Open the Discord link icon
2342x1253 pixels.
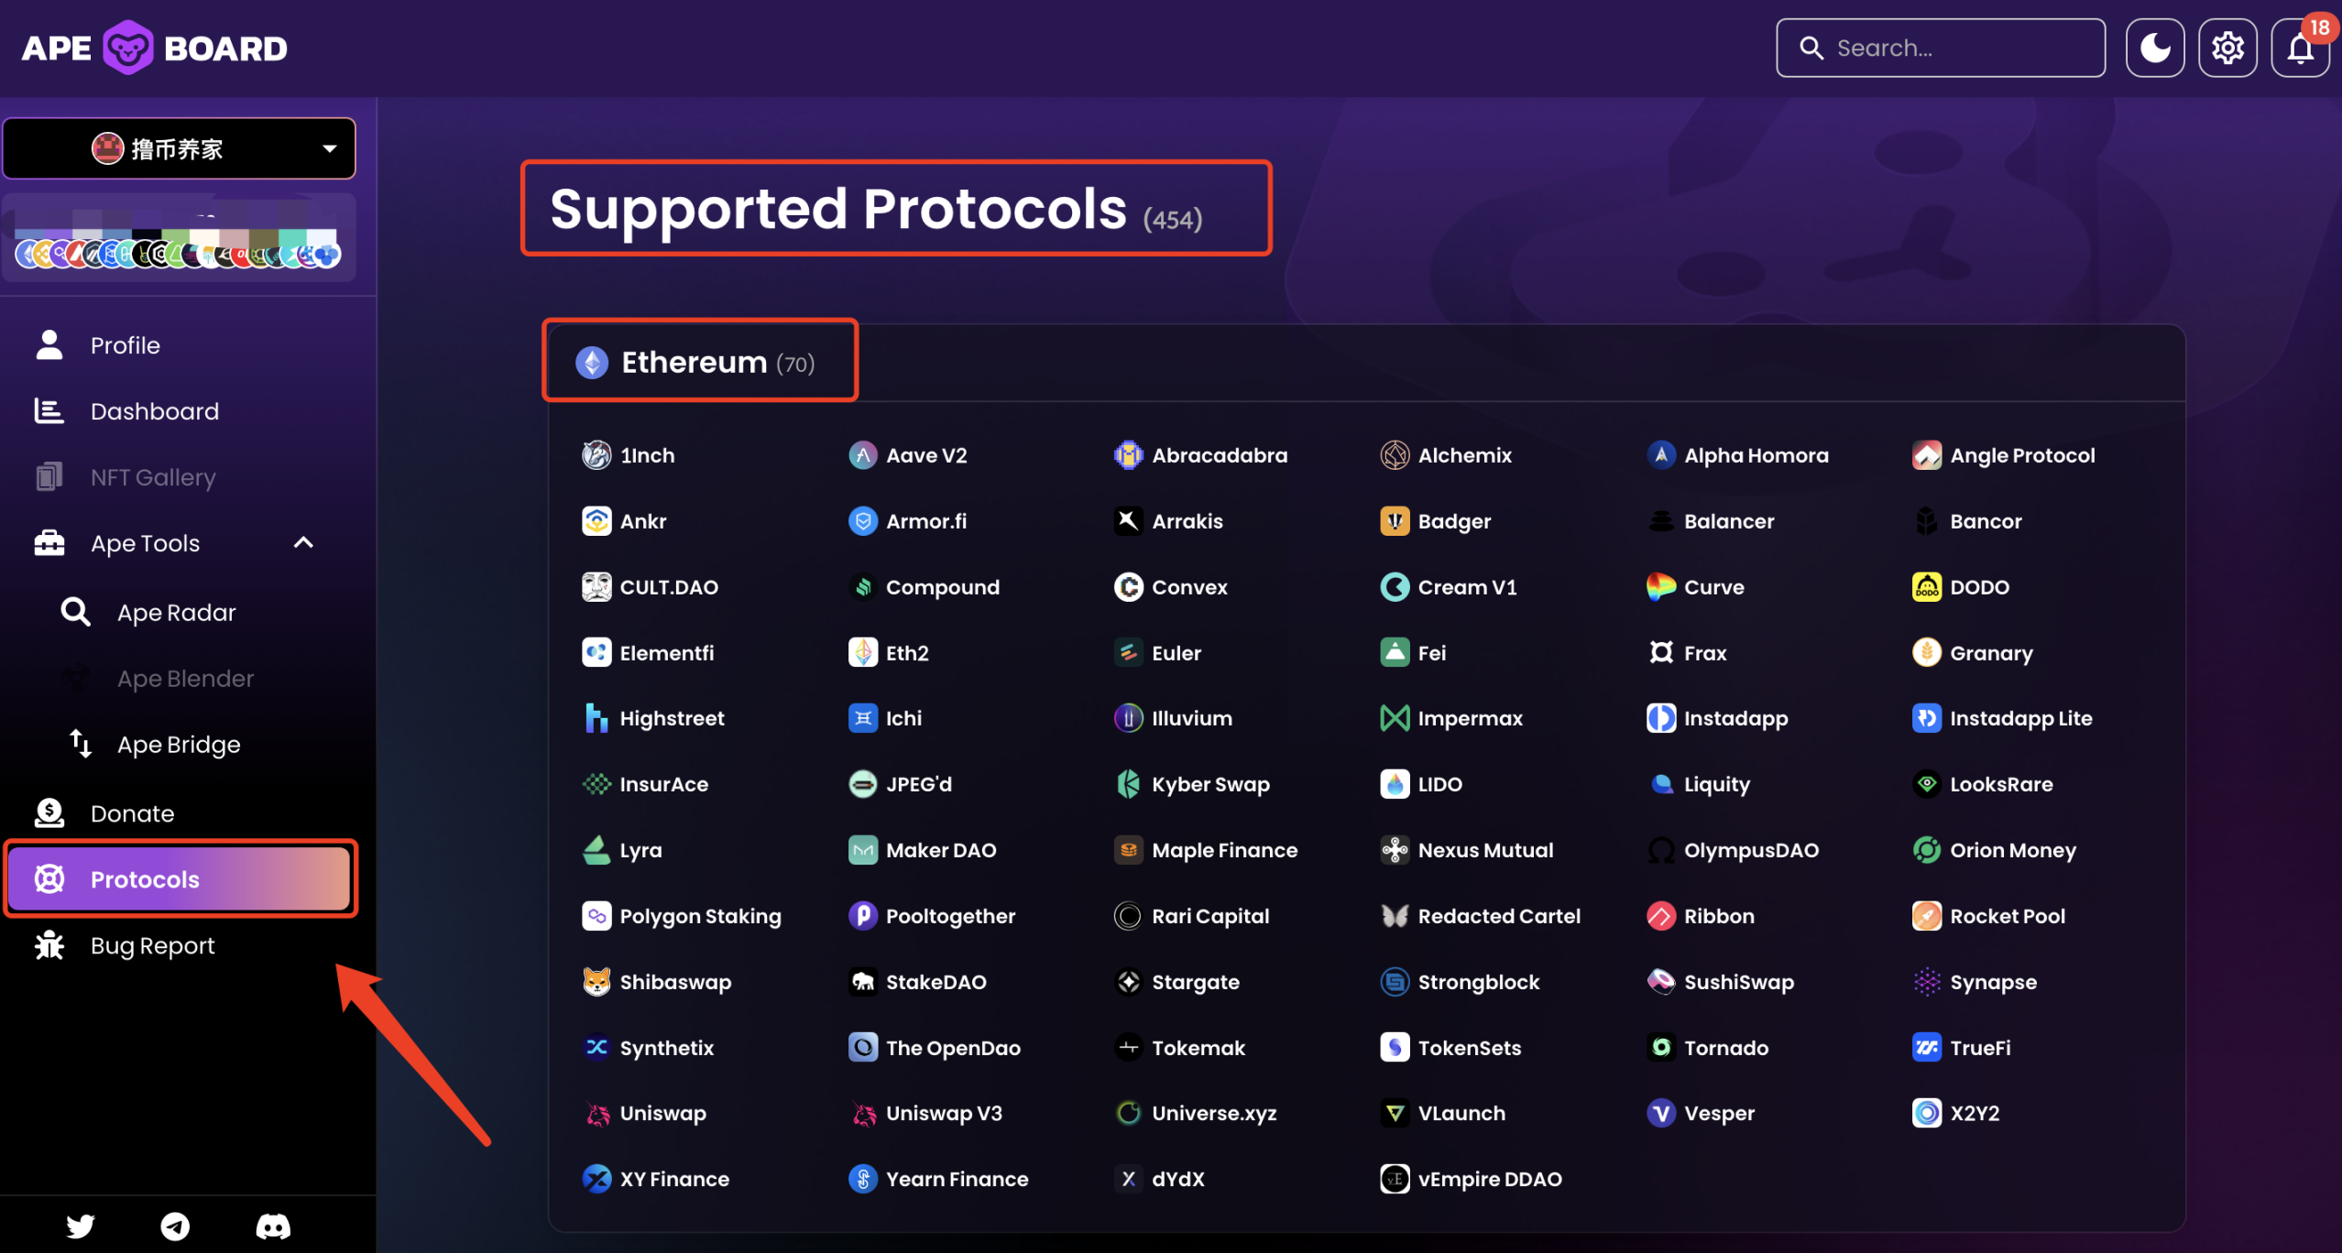[273, 1226]
